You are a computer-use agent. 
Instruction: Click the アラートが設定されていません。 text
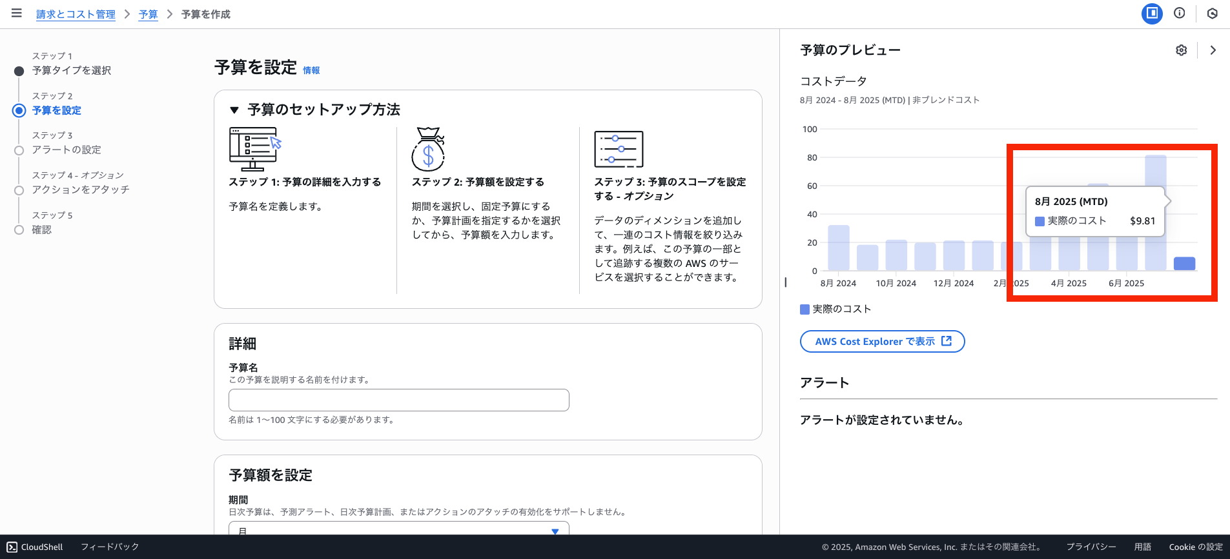(883, 420)
